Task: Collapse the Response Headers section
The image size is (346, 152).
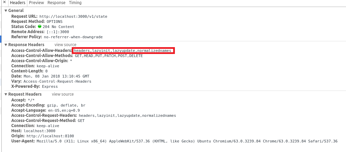Action: pos(6,45)
